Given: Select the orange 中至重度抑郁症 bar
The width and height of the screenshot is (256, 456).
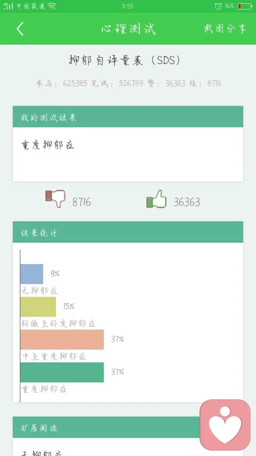Looking at the screenshot, I should [x=62, y=339].
